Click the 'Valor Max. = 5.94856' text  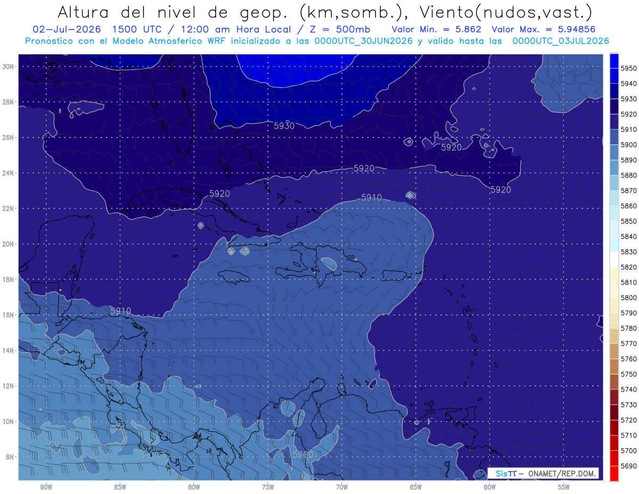coord(544,29)
